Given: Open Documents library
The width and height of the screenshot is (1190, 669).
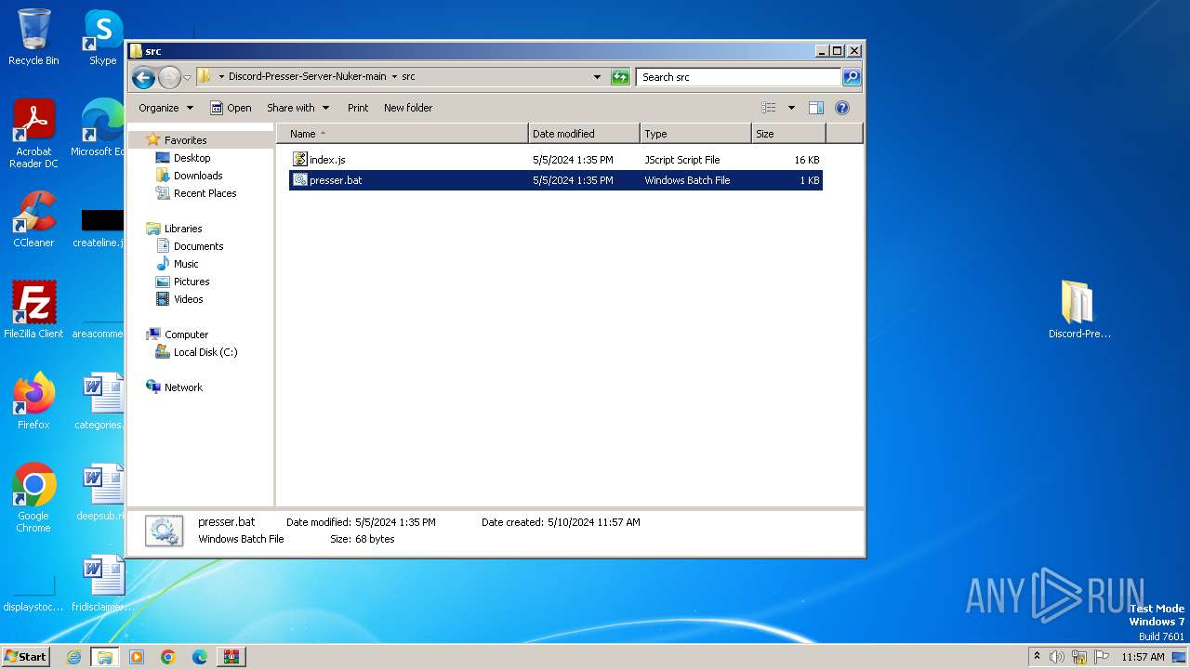Looking at the screenshot, I should click(198, 246).
